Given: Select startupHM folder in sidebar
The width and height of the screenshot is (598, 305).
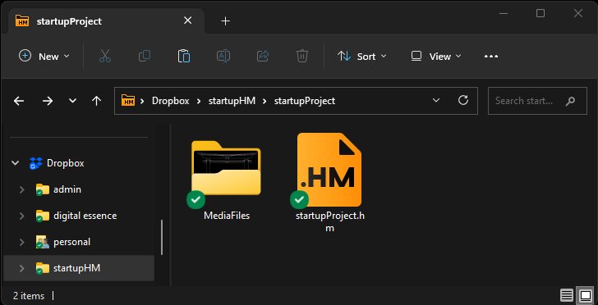Looking at the screenshot, I should pos(79,268).
